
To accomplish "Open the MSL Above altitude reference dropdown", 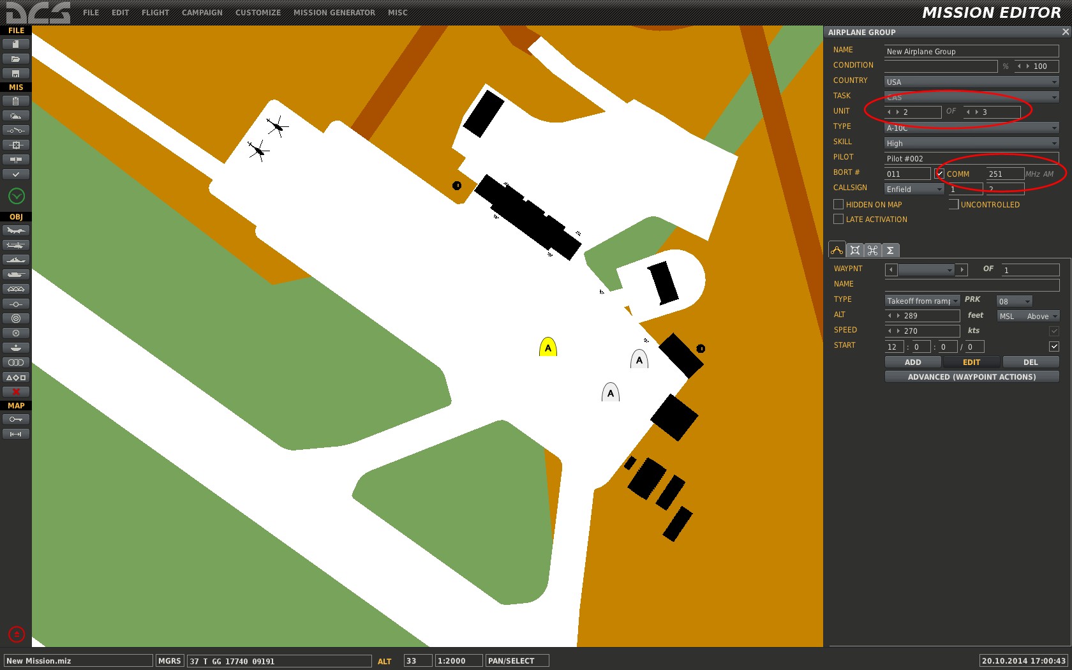I will [1028, 316].
